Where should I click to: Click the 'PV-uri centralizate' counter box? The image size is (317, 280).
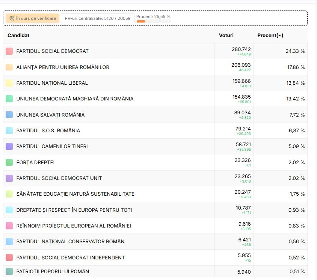(x=97, y=18)
